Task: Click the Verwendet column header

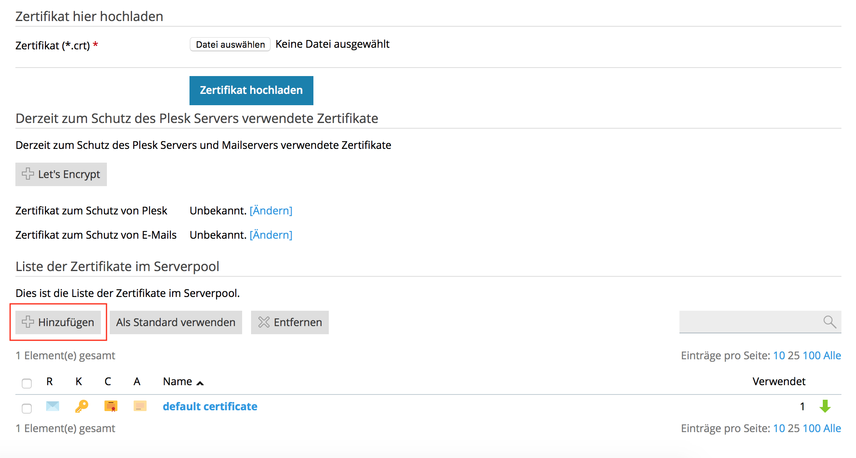Action: pos(779,382)
